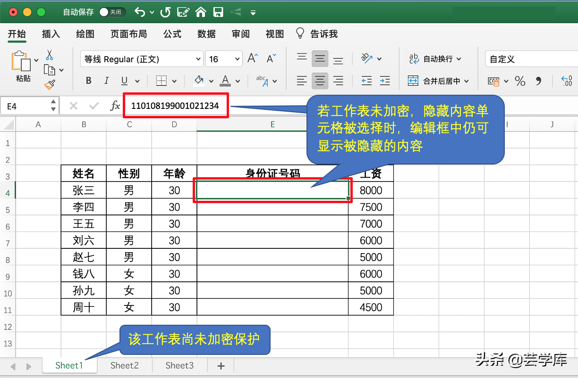Screen dimensions: 578x378
Task: Click the Borders icon
Action: pos(161,81)
